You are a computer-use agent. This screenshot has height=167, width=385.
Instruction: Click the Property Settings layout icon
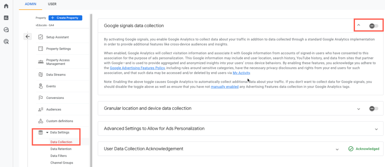41,49
